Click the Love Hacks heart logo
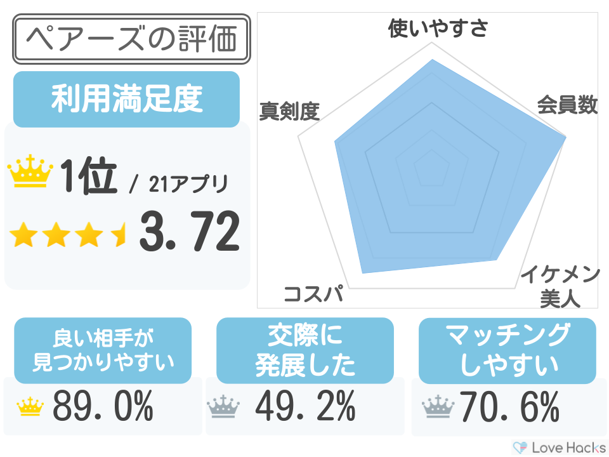The height and width of the screenshot is (457, 609). pyautogui.click(x=520, y=447)
